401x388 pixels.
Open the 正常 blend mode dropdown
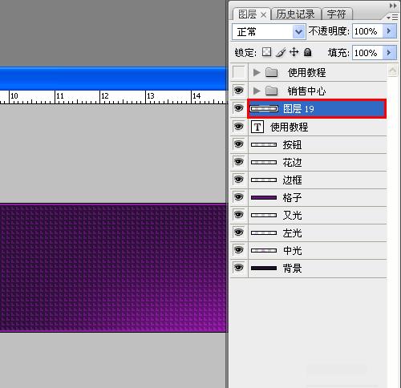click(x=269, y=32)
